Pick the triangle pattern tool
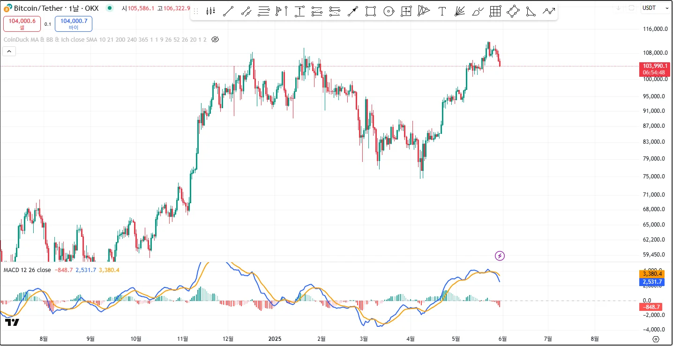Screen dimensions: 673x346 [x=531, y=12]
